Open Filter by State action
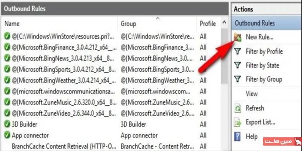302x151 pixels. coord(263,65)
